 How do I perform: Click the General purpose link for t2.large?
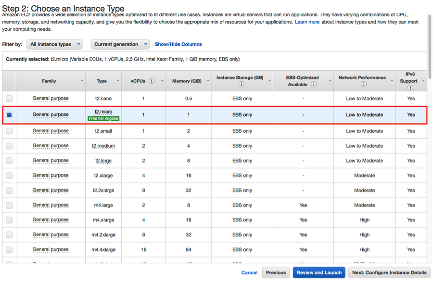(x=51, y=161)
